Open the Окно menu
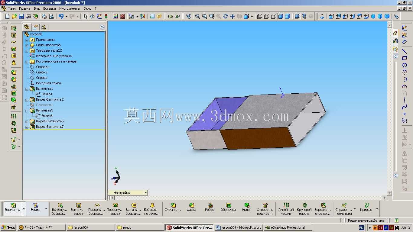The width and height of the screenshot is (413, 232). tap(87, 8)
